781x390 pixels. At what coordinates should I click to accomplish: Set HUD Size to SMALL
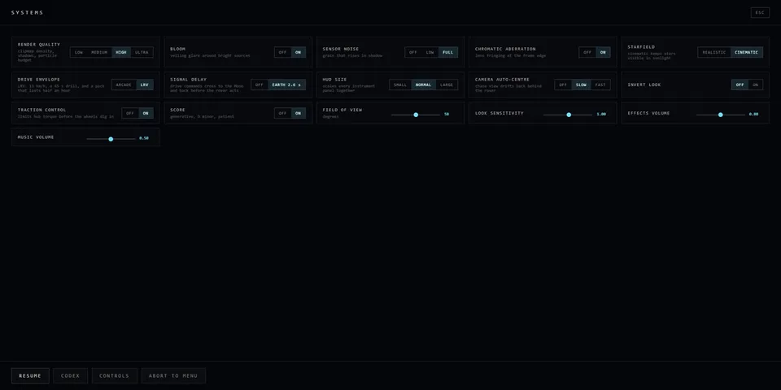(400, 84)
